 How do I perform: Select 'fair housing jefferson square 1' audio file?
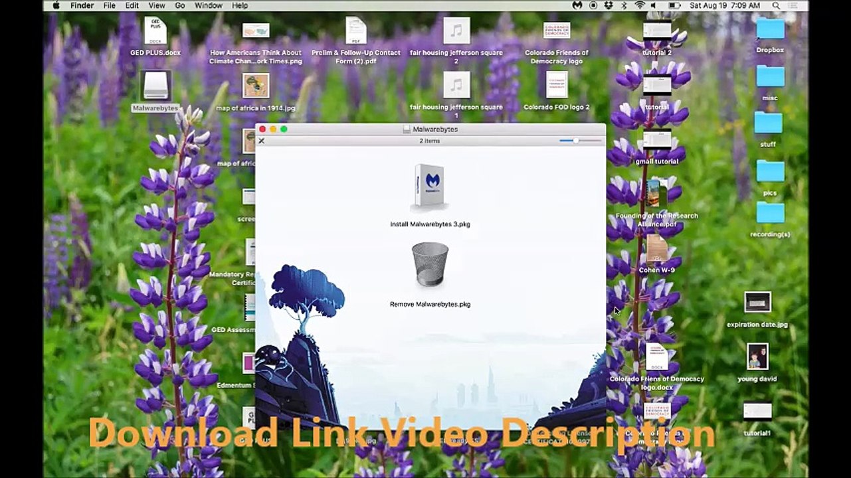point(456,85)
